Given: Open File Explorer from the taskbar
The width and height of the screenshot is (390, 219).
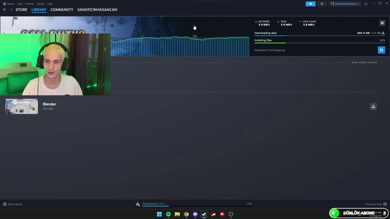Looking at the screenshot, I should 177,214.
